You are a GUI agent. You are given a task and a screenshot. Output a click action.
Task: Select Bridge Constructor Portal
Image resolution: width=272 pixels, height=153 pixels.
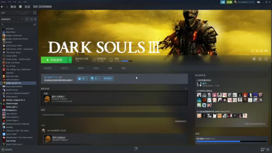[17, 39]
